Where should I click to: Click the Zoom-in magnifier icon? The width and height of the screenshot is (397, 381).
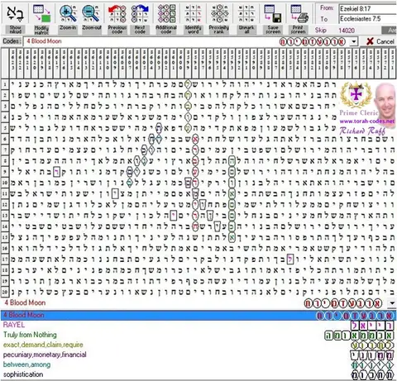pos(68,13)
